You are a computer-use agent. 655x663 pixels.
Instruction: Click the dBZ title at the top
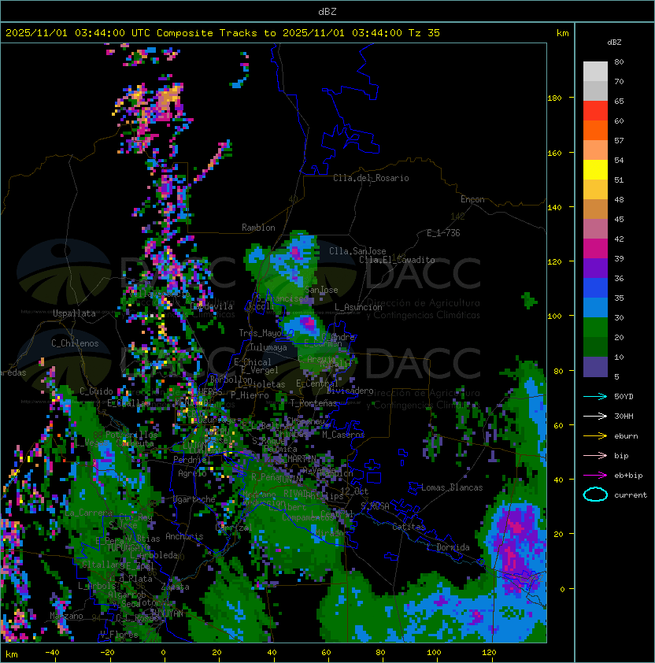(x=327, y=11)
